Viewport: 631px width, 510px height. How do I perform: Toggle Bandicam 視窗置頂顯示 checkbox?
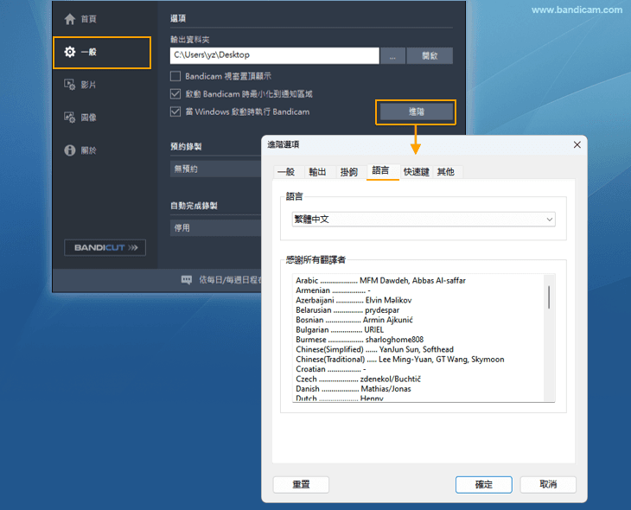(175, 76)
